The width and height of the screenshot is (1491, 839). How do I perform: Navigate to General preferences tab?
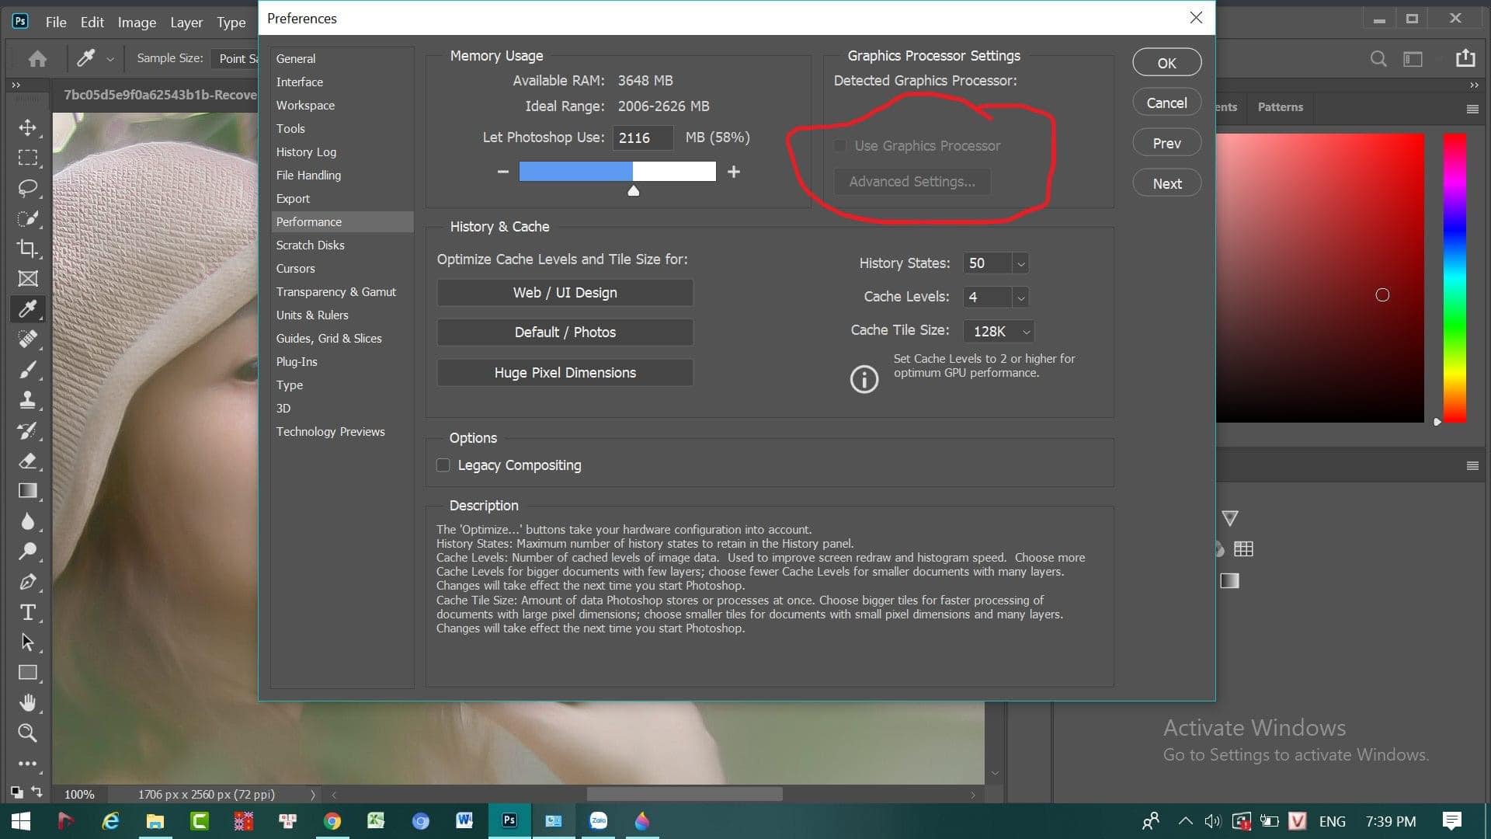coord(296,58)
